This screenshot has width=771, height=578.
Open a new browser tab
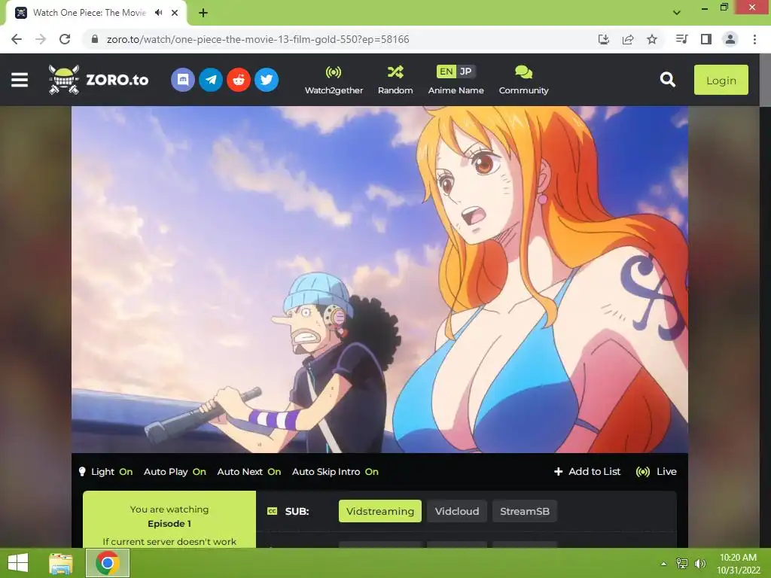click(x=203, y=13)
